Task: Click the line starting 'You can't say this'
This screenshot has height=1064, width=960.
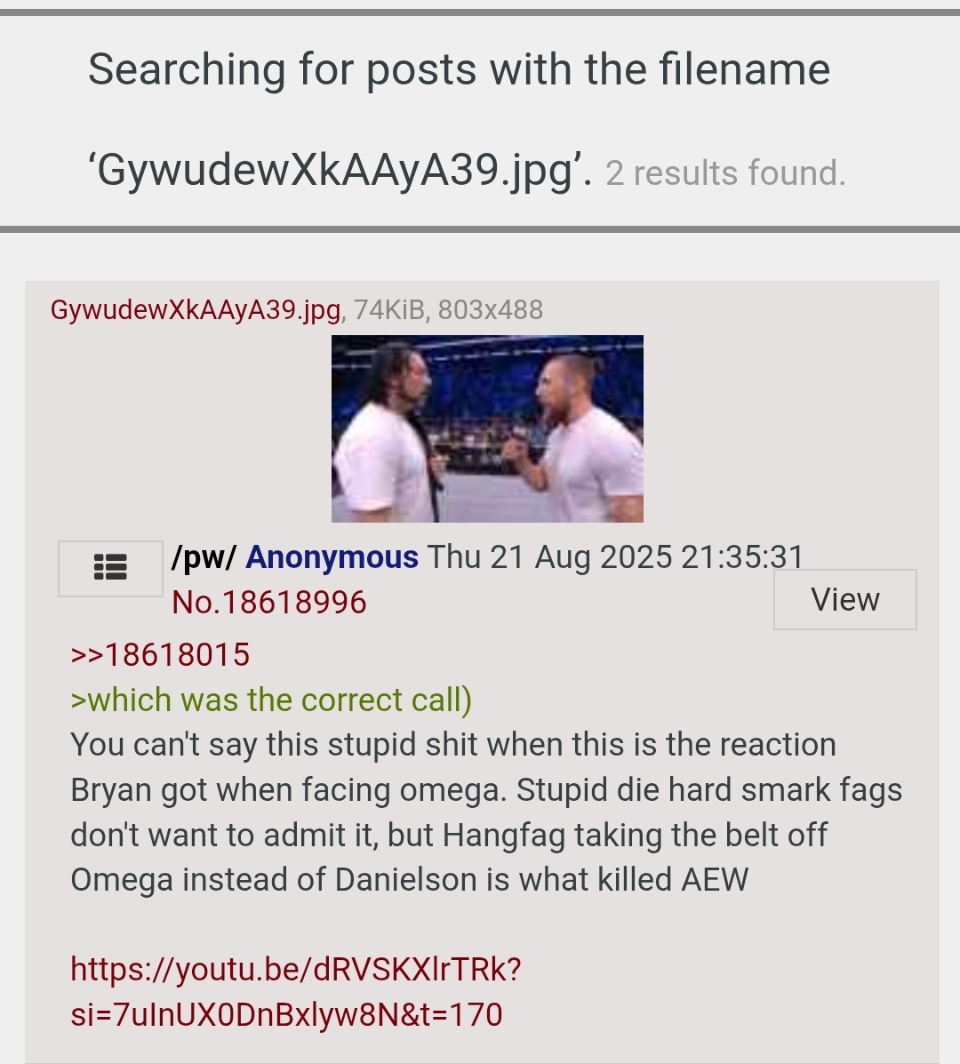Action: [x=453, y=744]
